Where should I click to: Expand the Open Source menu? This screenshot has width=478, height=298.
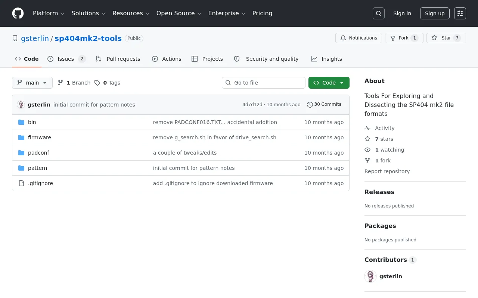(x=179, y=13)
